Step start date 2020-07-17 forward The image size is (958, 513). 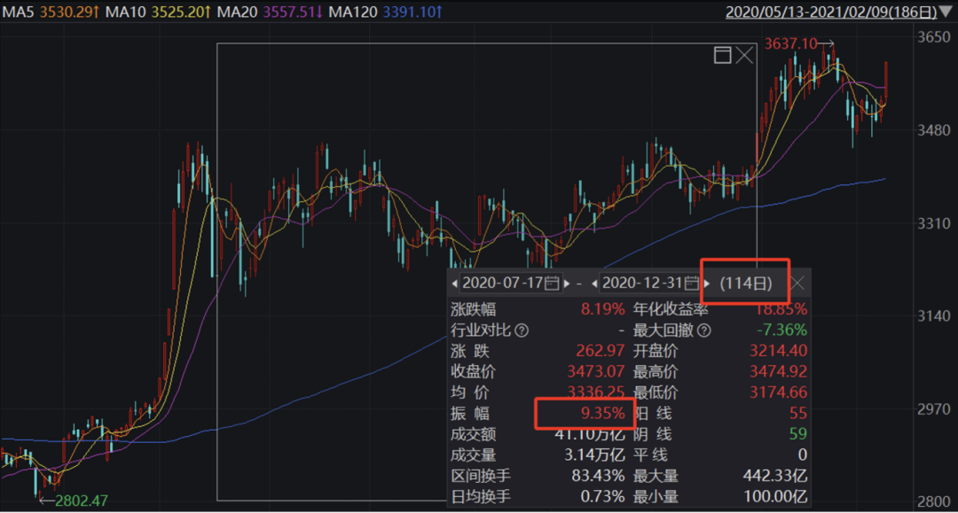[566, 284]
